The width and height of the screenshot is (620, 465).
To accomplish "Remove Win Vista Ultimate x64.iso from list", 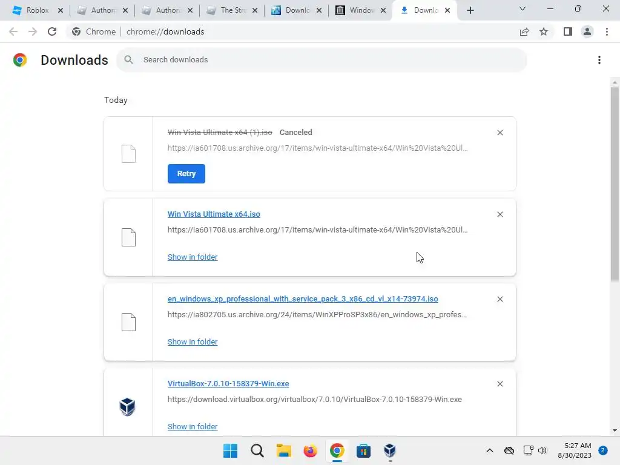I will tap(500, 214).
